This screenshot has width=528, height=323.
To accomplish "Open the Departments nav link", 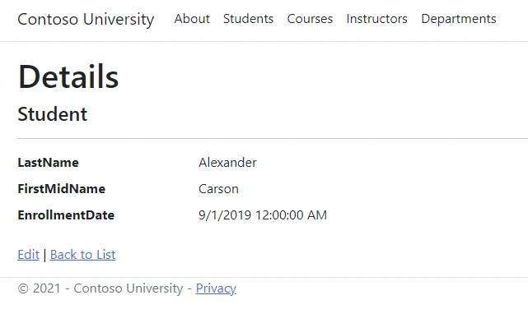I will click(x=459, y=19).
